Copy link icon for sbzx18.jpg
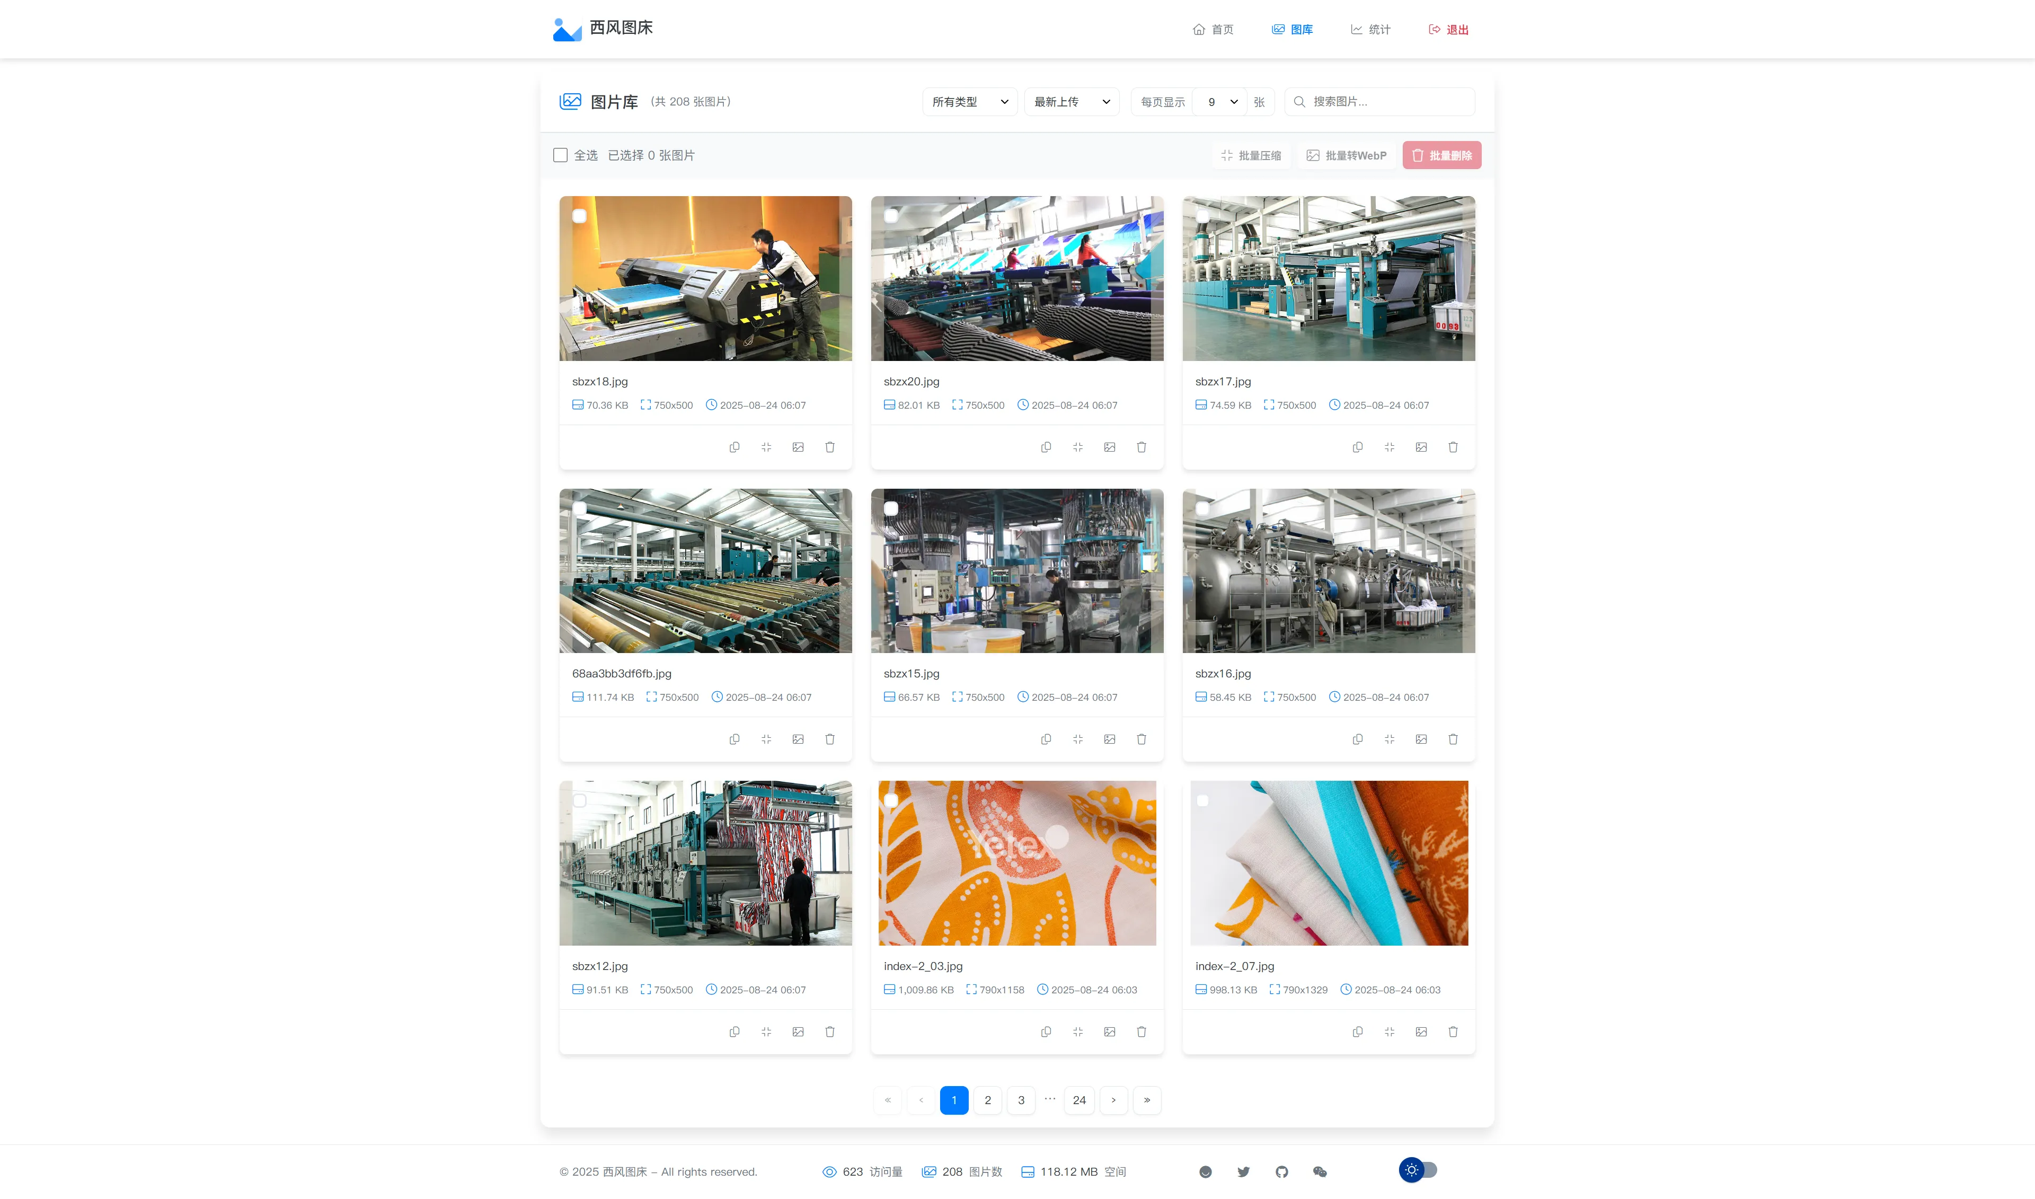The height and width of the screenshot is (1199, 2035). [x=734, y=447]
